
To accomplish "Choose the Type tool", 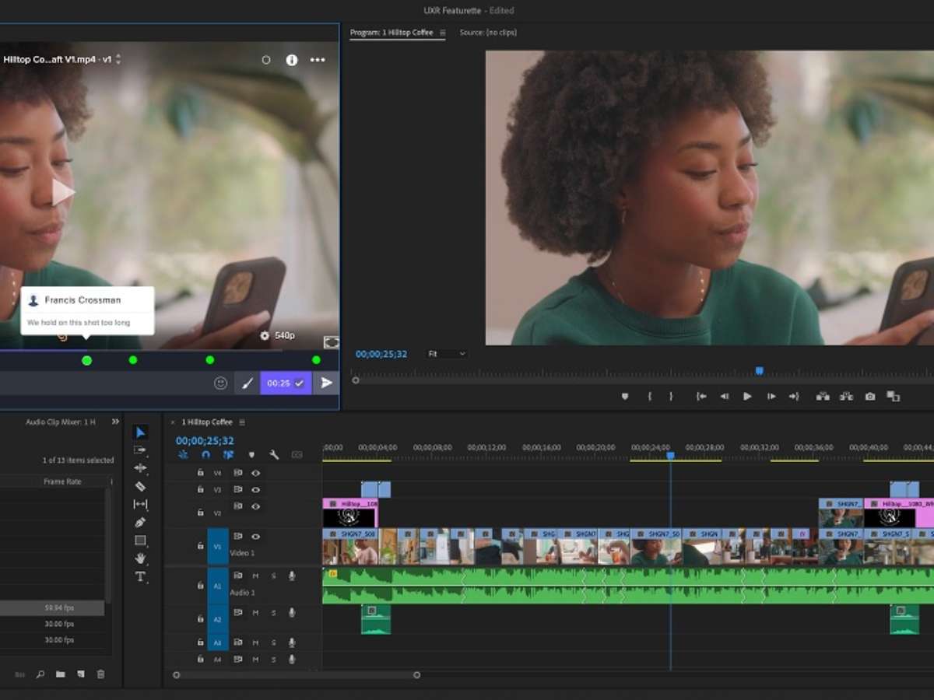I will pos(140,576).
